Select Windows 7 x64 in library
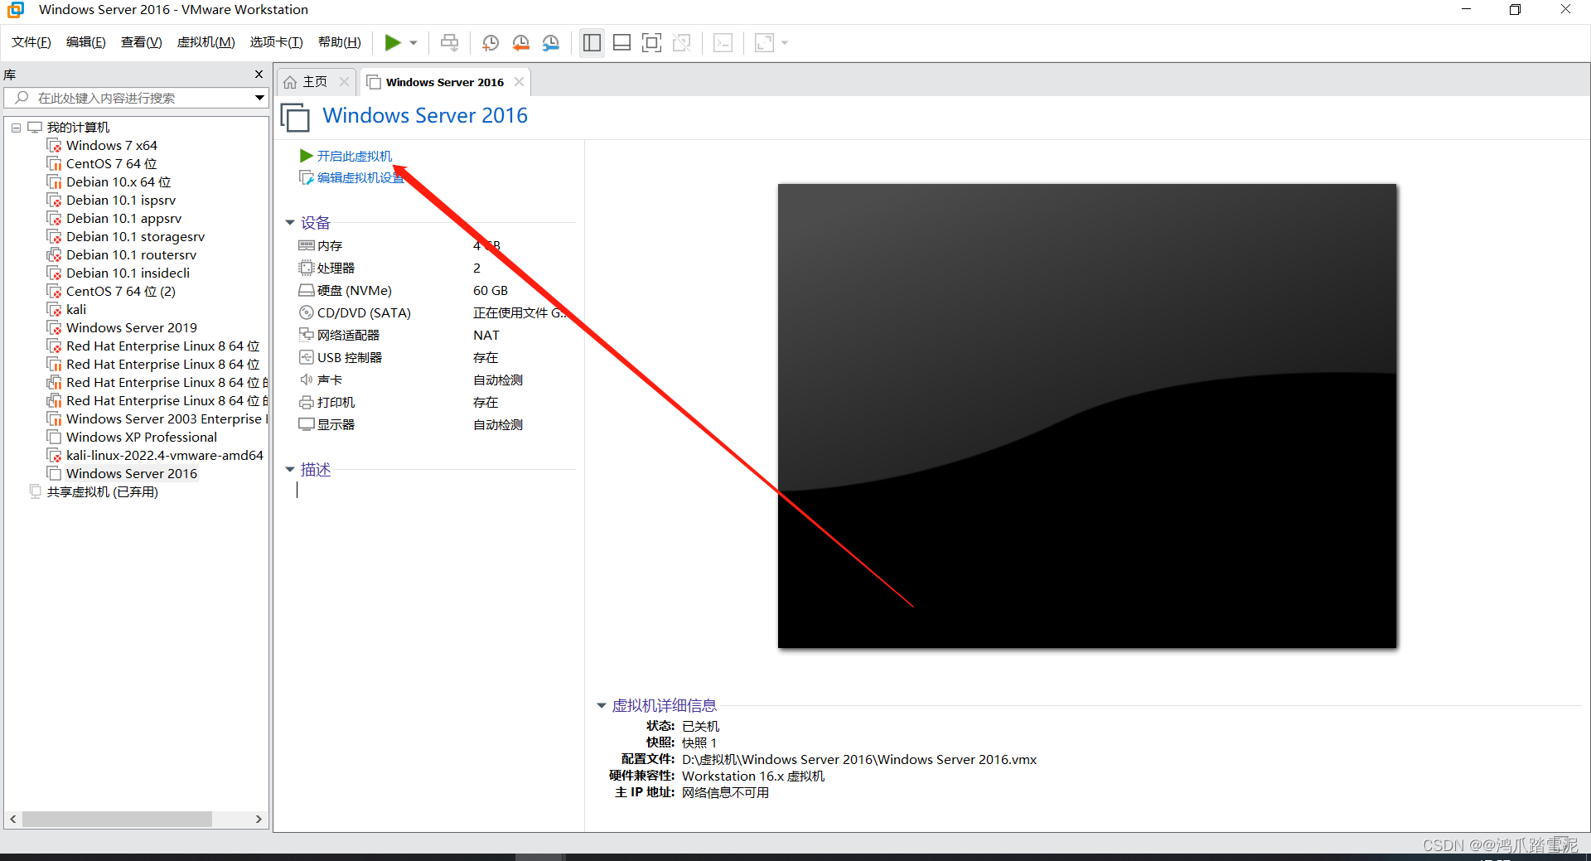Screen dimensions: 1591x861 (x=111, y=146)
